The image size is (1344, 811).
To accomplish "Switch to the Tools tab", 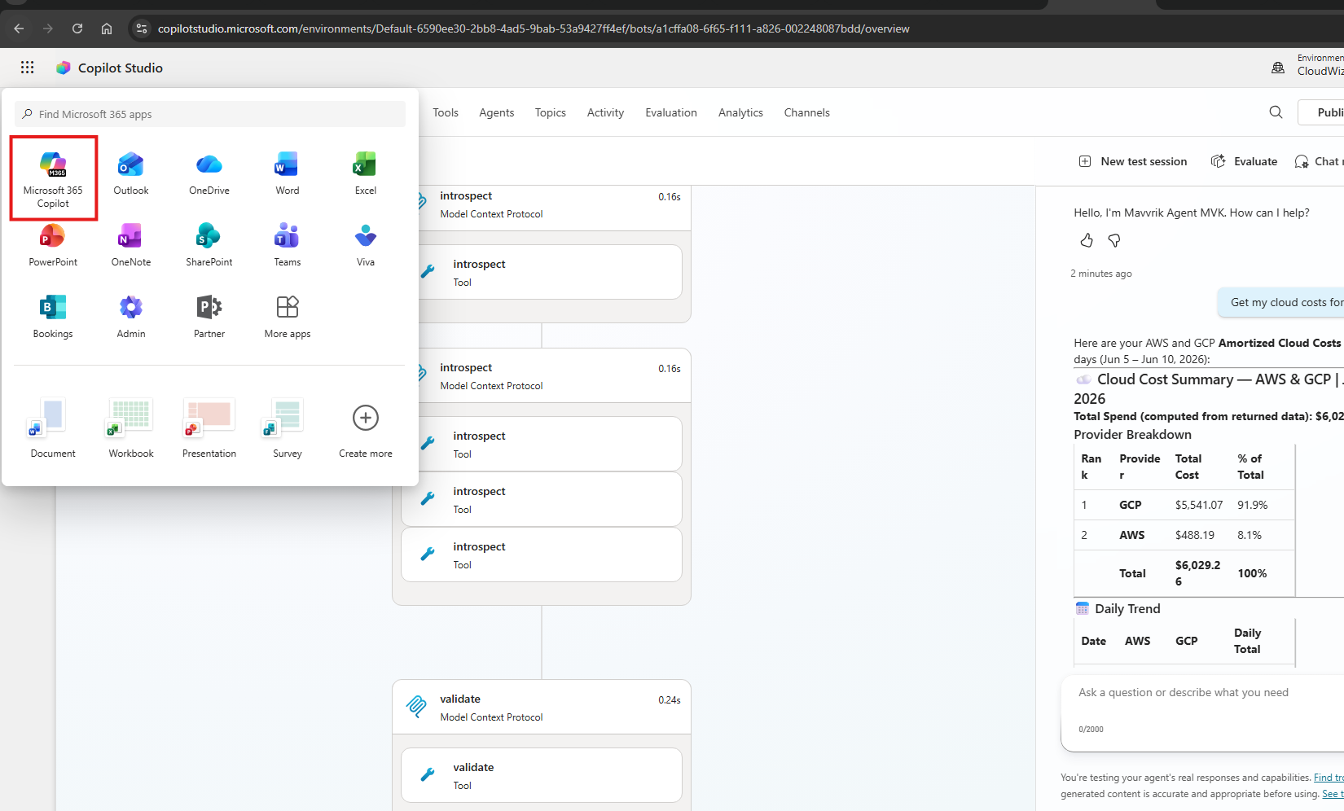I will (446, 112).
